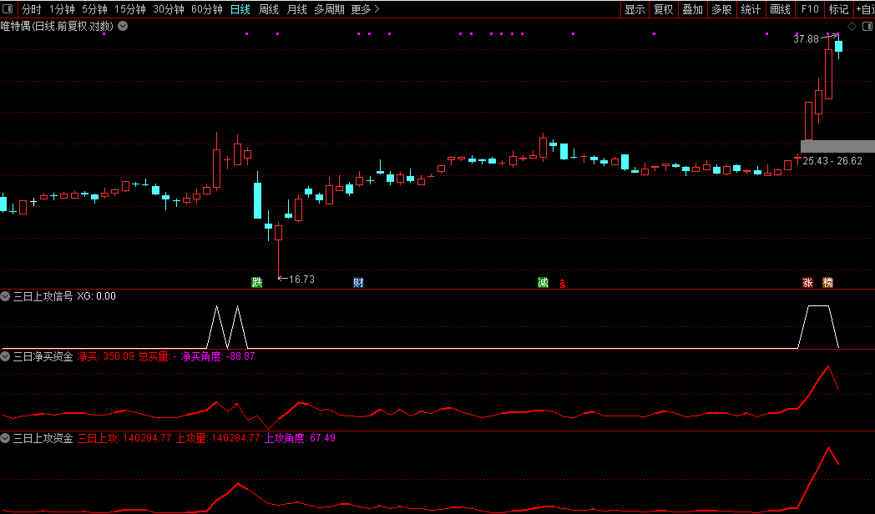Open the stock title dropdown arrow
This screenshot has height=514, width=875.
(x=123, y=26)
